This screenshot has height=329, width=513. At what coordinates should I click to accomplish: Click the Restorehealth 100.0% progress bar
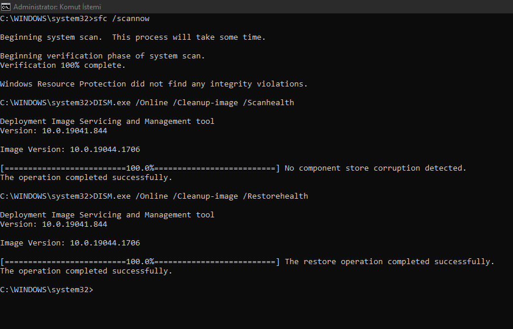[140, 262]
